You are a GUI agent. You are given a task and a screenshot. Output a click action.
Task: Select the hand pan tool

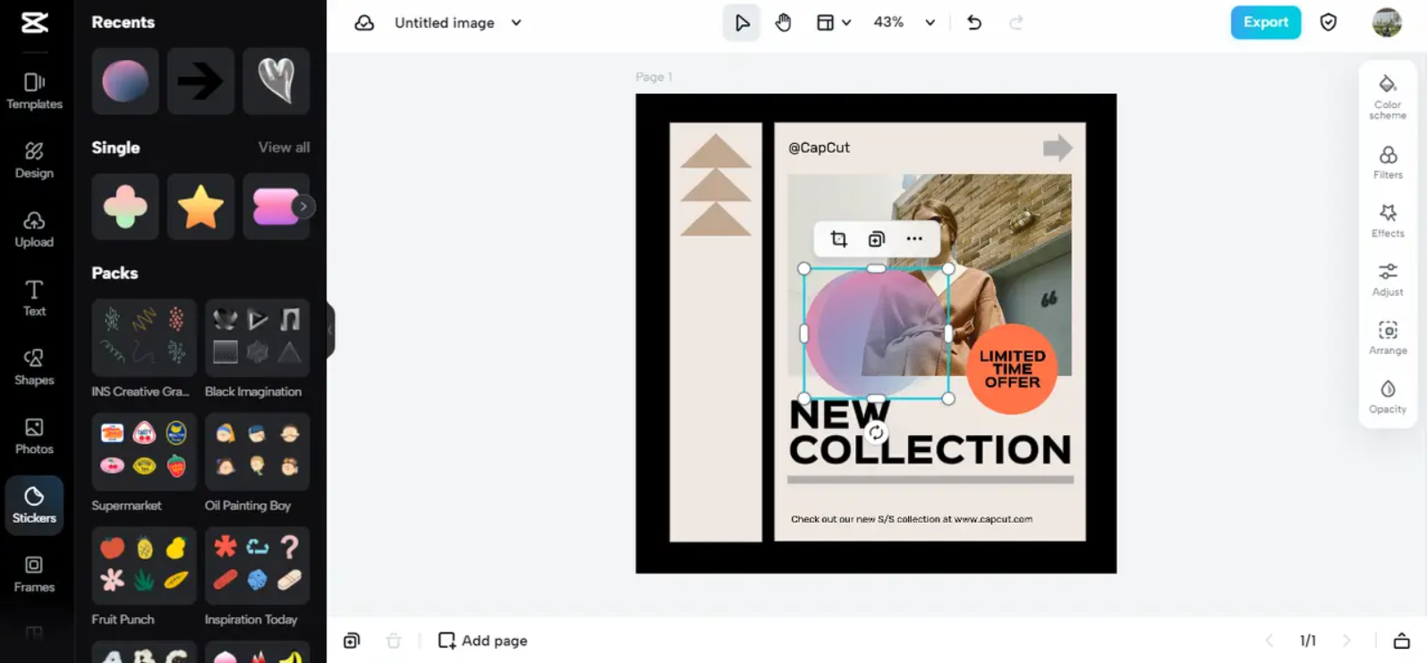tap(783, 22)
